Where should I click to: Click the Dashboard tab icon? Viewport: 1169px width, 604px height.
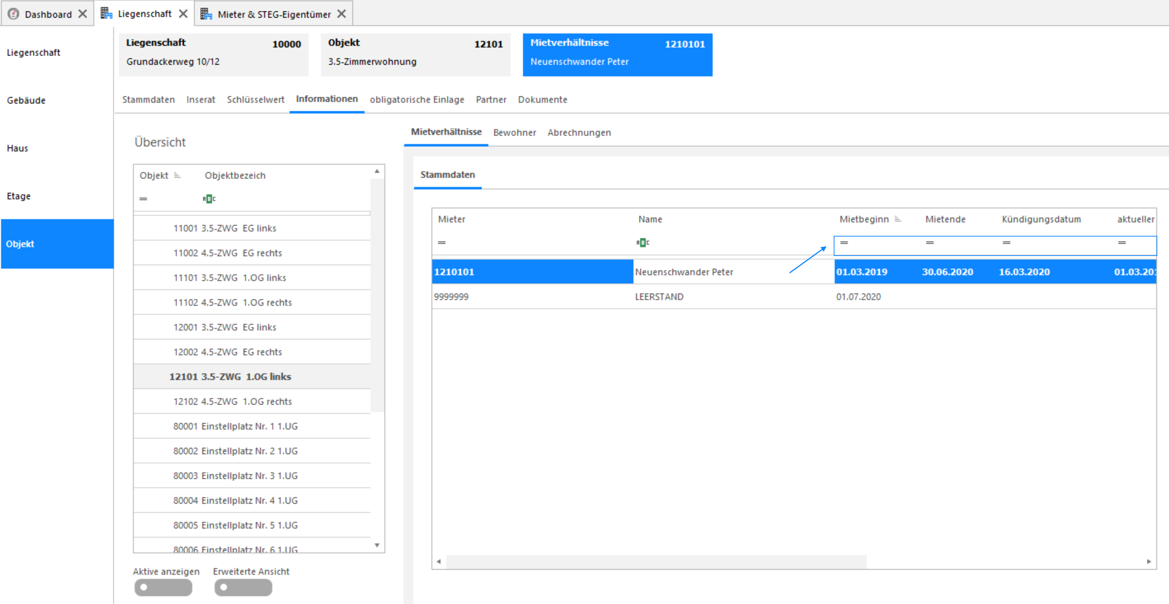13,14
